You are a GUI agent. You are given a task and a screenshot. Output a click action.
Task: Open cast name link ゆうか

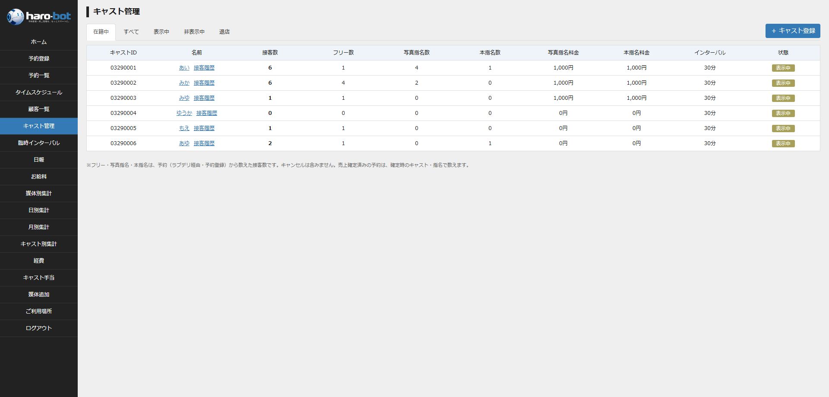tap(184, 113)
